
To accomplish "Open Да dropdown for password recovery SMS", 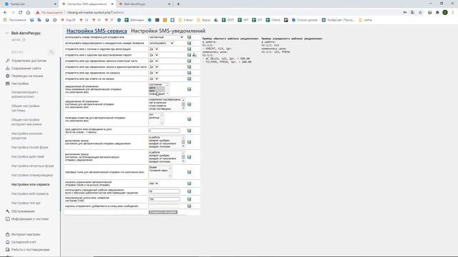I will [x=154, y=55].
